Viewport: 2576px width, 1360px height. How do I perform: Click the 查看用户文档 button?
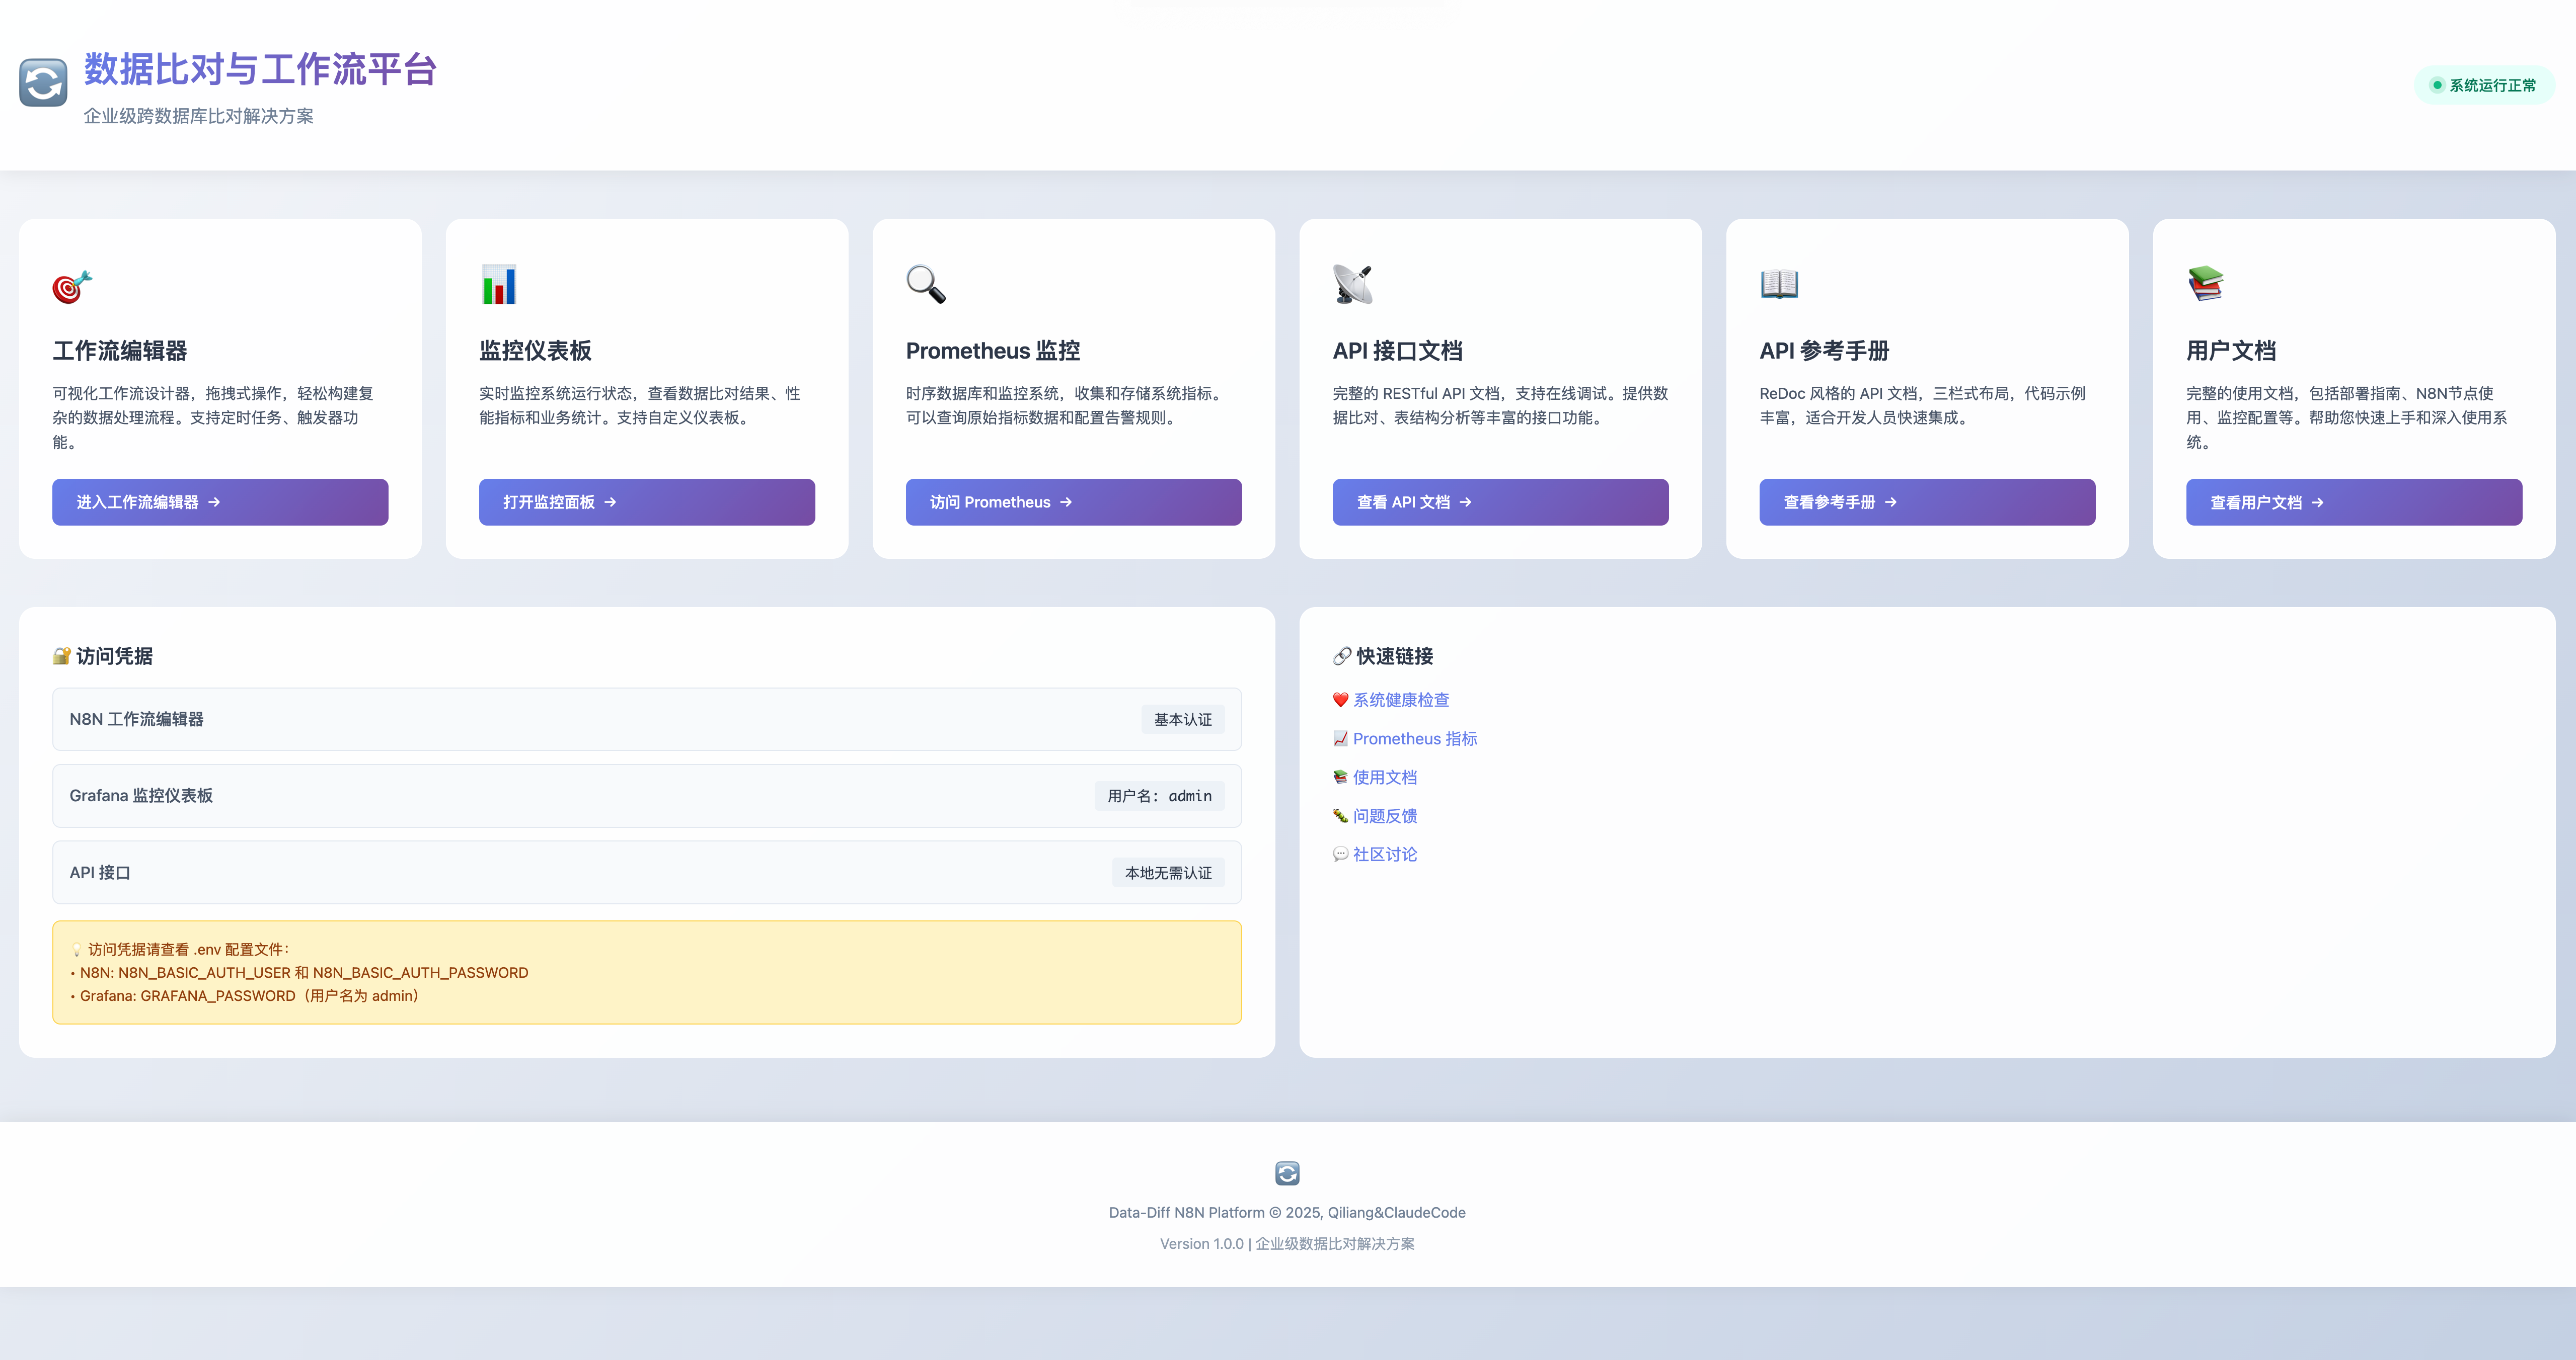click(2354, 502)
